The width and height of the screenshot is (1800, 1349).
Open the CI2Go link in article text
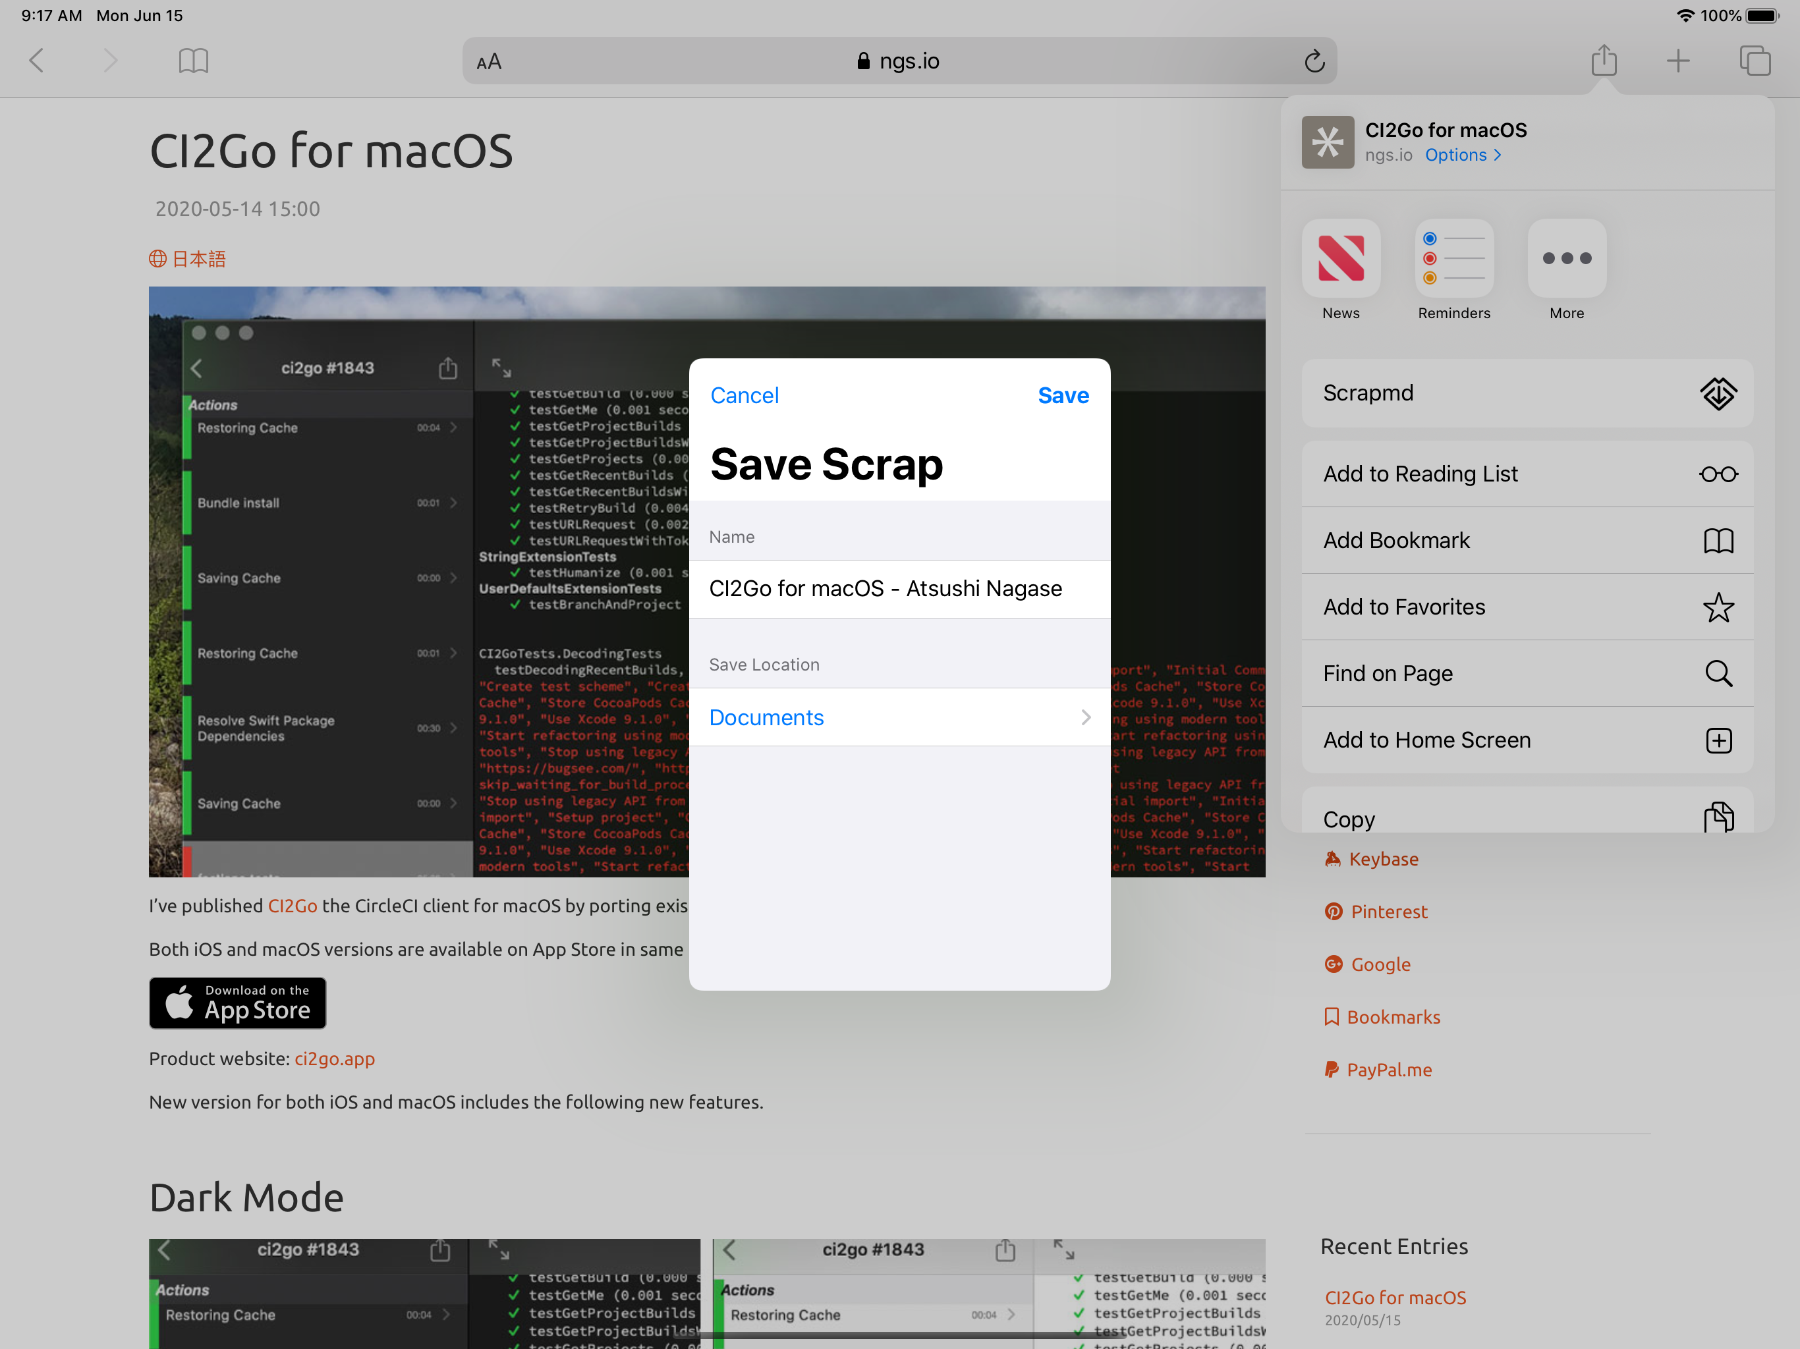(292, 906)
